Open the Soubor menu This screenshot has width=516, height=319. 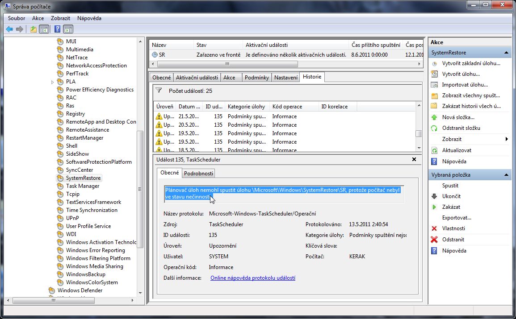point(17,18)
